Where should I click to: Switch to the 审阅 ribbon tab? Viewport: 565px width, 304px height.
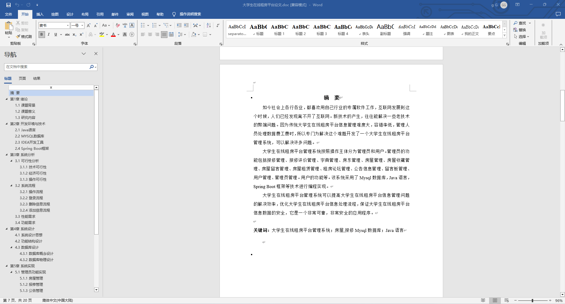130,14
